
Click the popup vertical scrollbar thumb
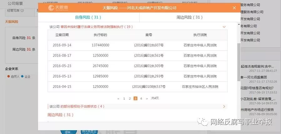tap(239, 62)
